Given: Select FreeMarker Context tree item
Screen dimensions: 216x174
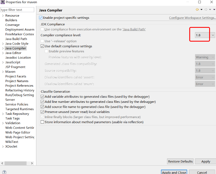Looking at the screenshot, I should (20, 34).
